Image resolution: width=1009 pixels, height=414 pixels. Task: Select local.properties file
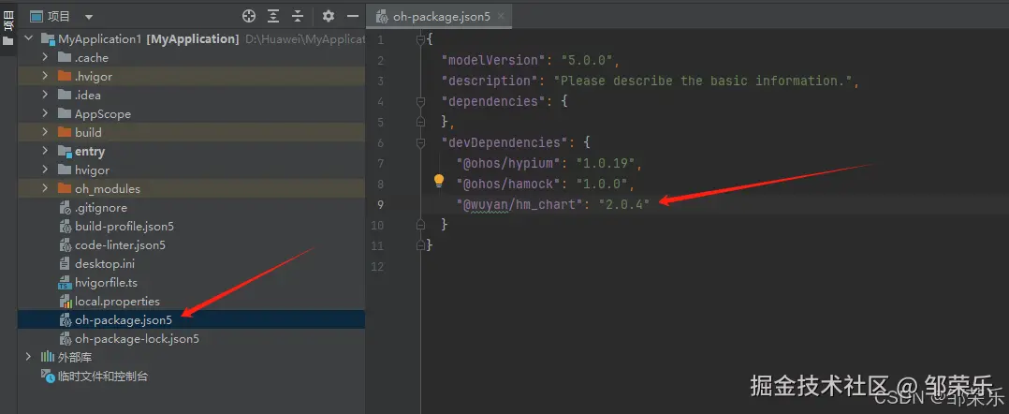pyautogui.click(x=117, y=301)
